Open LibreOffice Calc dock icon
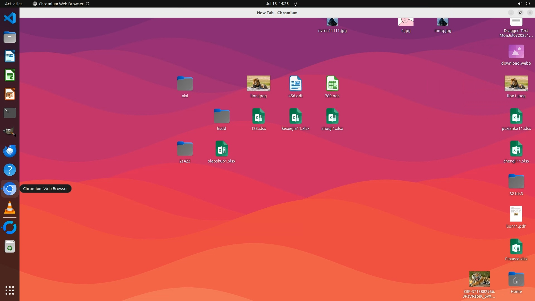Viewport: 535px width, 301px height. point(10,75)
